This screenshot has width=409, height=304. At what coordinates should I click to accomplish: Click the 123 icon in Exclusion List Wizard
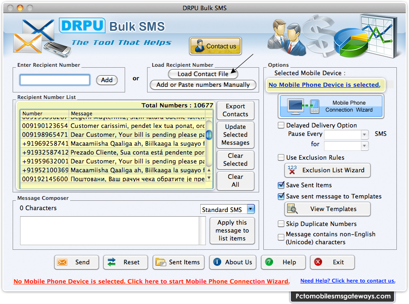click(292, 170)
